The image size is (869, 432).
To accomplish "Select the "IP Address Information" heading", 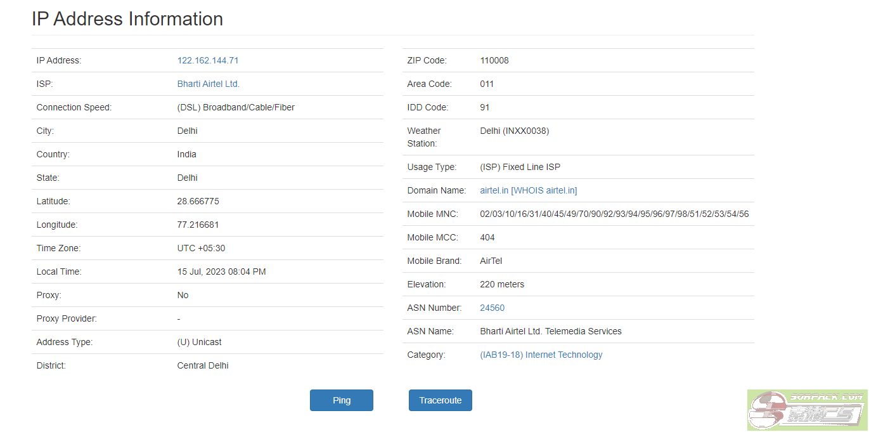I will [127, 19].
